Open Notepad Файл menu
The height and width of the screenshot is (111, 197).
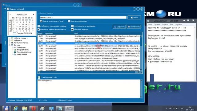coord(150,24)
